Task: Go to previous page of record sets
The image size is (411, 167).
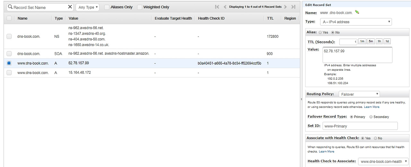Action: [x=225, y=7]
